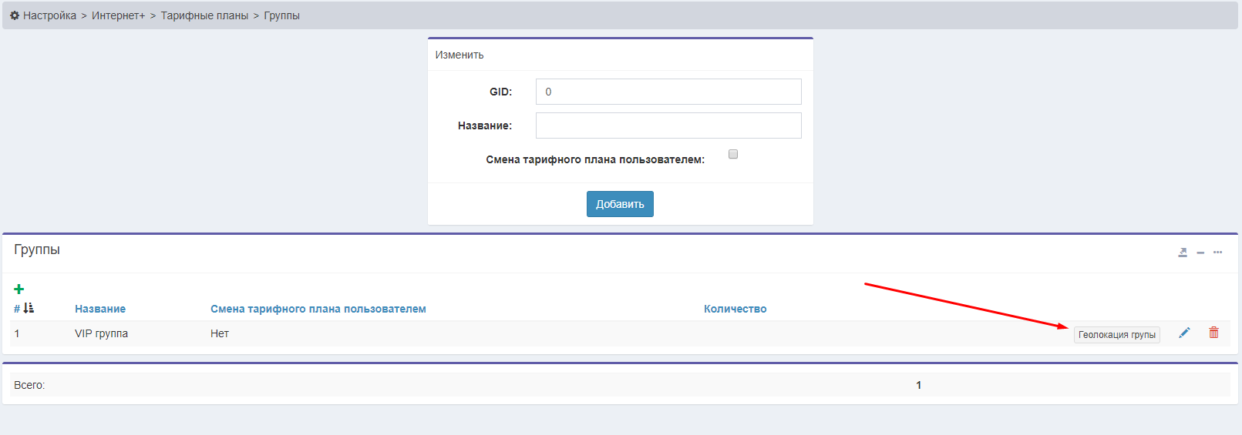Image resolution: width=1242 pixels, height=435 pixels.
Task: Collapse the Группы panel with minus icon
Action: [x=1200, y=253]
